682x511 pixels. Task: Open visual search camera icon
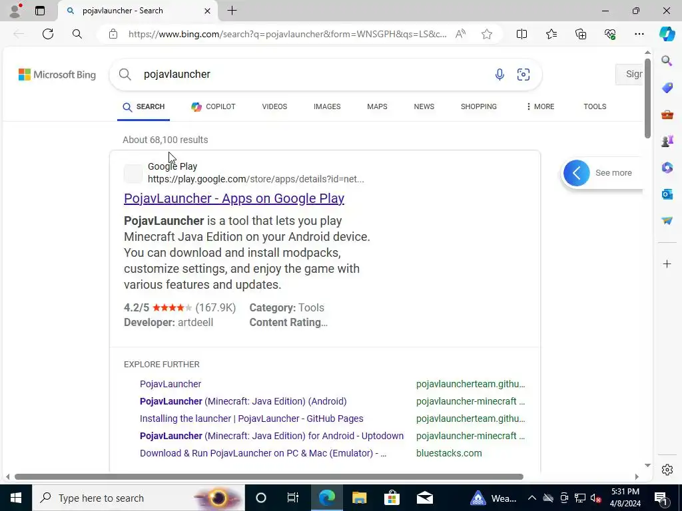[523, 75]
